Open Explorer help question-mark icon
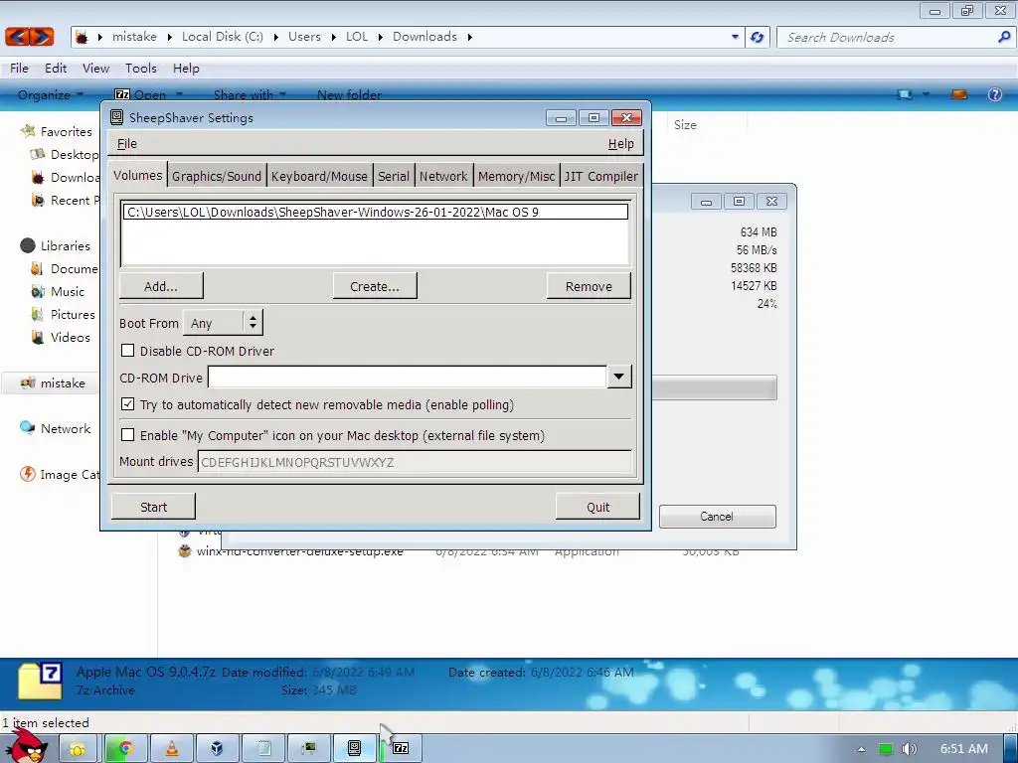 pyautogui.click(x=994, y=94)
